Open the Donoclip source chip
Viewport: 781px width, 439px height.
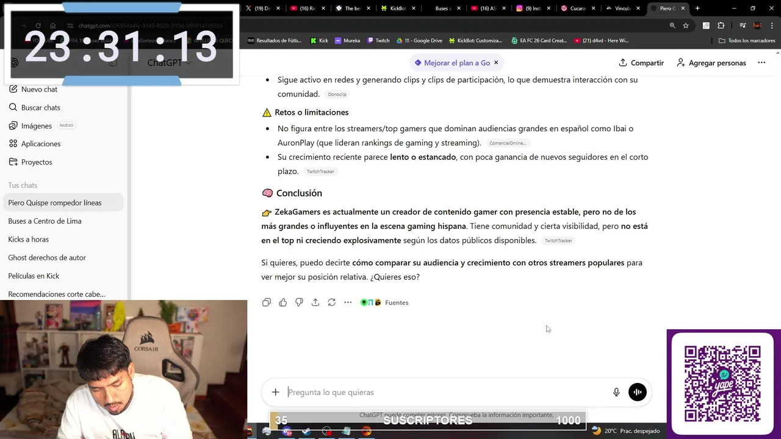(337, 95)
